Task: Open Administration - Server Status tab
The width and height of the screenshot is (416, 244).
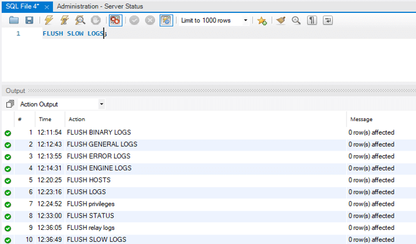Action: [100, 6]
